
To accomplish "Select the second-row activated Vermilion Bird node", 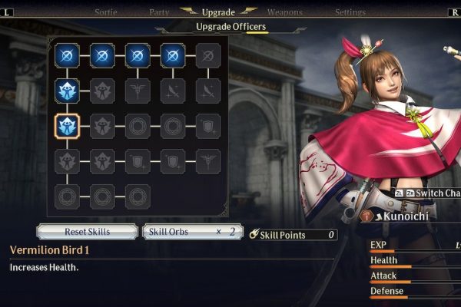I will click(67, 91).
